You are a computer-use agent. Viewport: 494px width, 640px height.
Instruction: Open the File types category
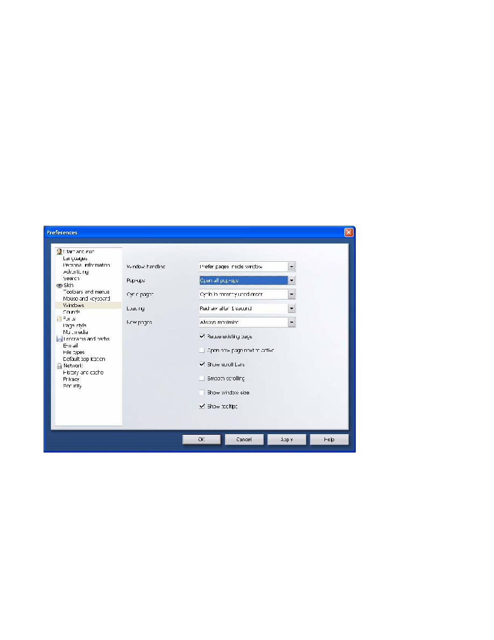click(74, 352)
